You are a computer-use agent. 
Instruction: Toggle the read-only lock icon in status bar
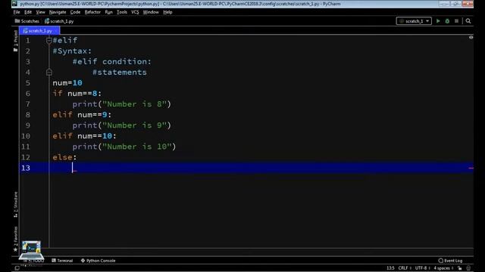460,268
